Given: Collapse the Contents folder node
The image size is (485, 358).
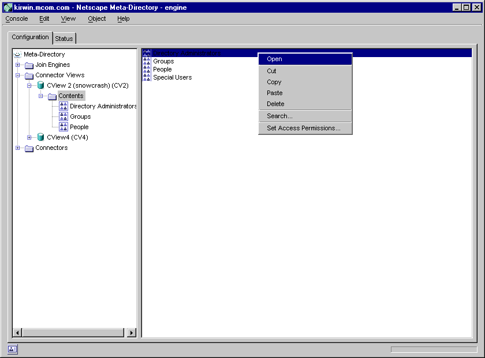Looking at the screenshot, I should pyautogui.click(x=40, y=96).
